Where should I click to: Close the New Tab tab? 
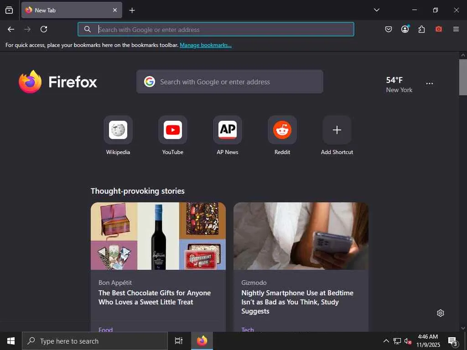click(115, 10)
